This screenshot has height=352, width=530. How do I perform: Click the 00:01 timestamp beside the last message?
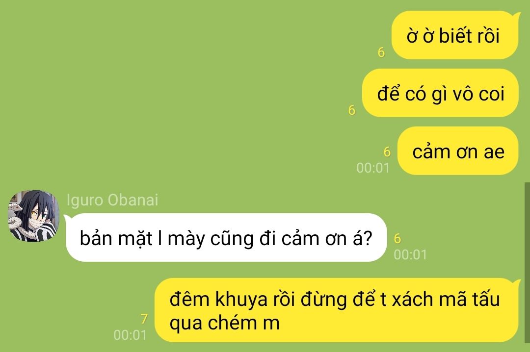tap(130, 335)
